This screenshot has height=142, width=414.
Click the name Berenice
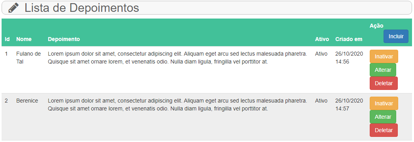pyautogui.click(x=27, y=101)
